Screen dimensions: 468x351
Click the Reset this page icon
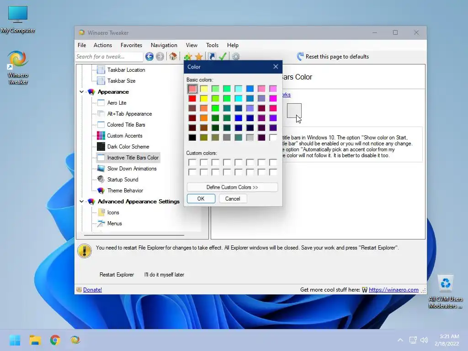[300, 56]
